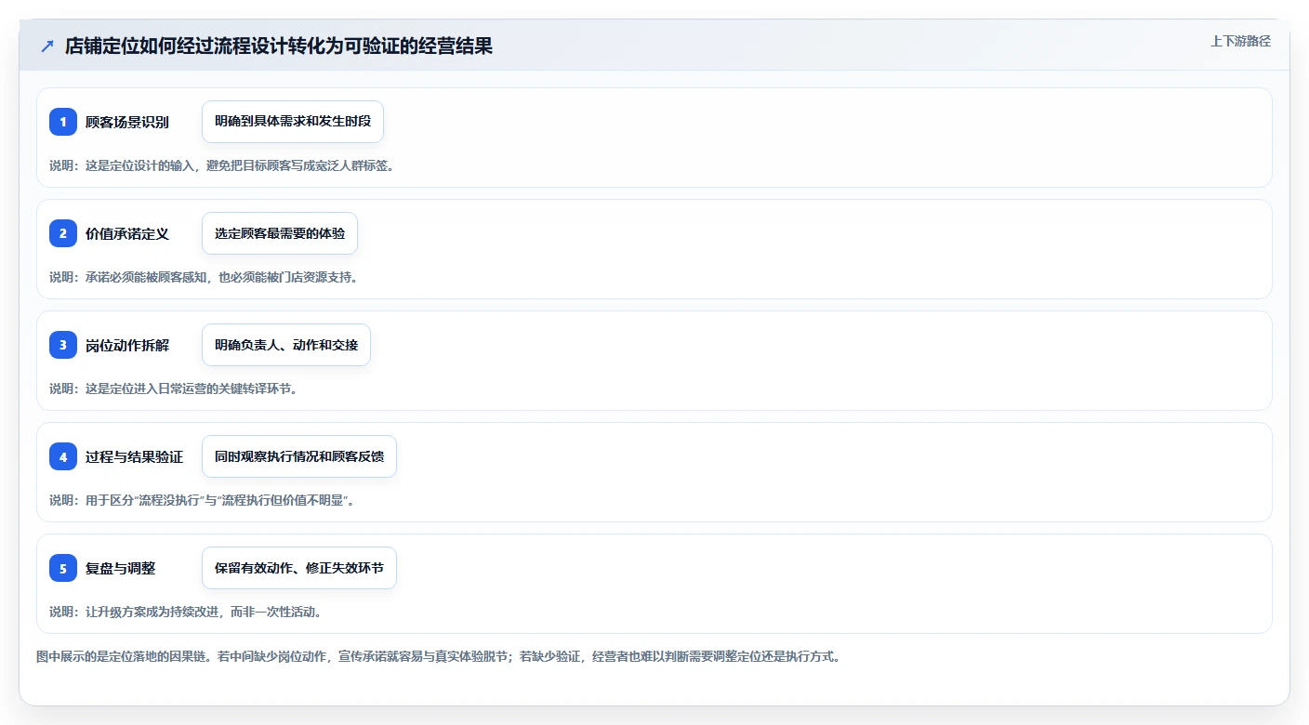The width and height of the screenshot is (1309, 725).
Task: Click the 价值承诺定义 step title
Action: pos(127,233)
